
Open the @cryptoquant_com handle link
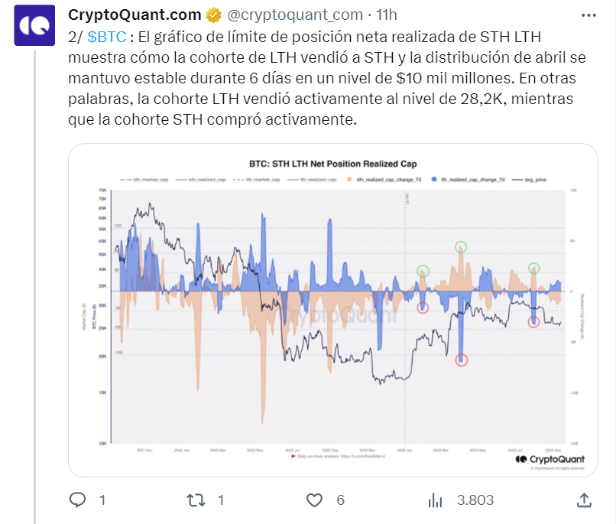click(295, 15)
